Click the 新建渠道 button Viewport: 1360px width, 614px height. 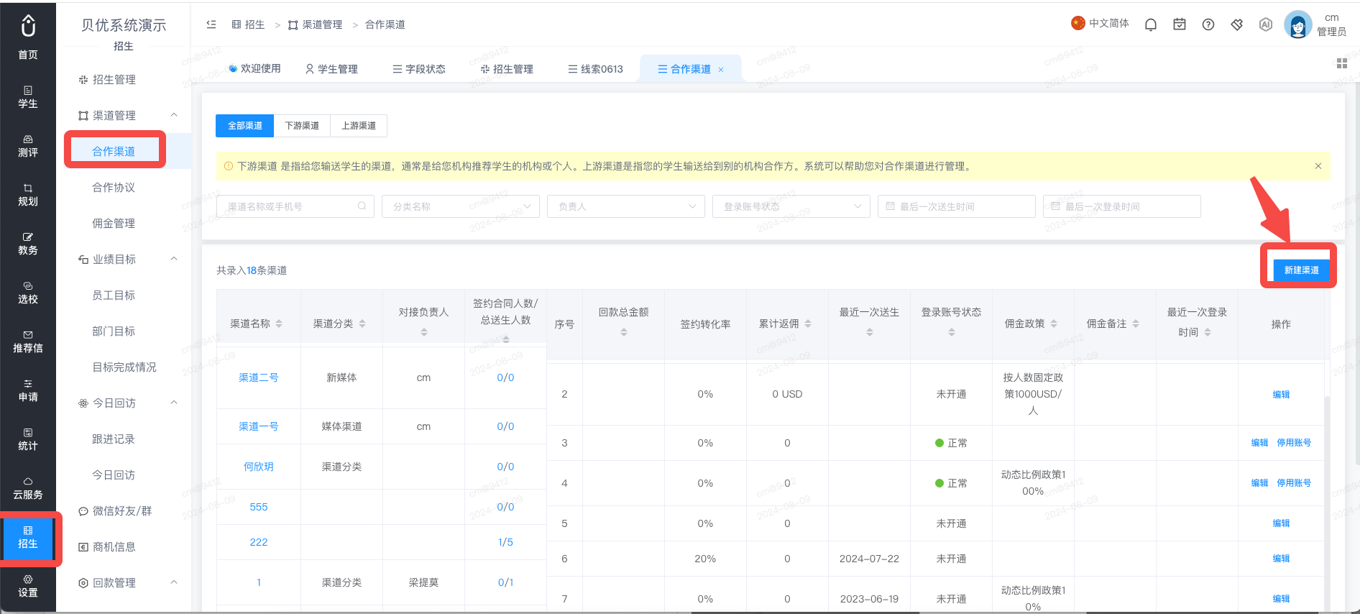pos(1301,270)
